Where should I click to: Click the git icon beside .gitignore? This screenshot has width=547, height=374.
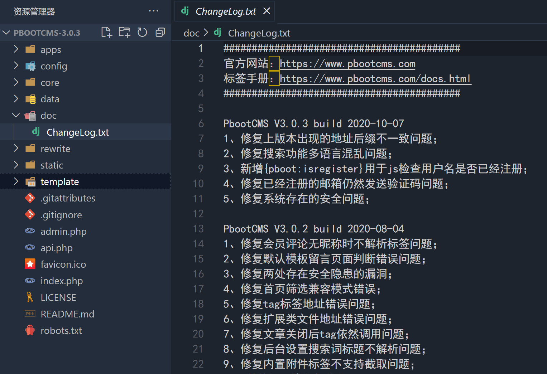coord(30,214)
